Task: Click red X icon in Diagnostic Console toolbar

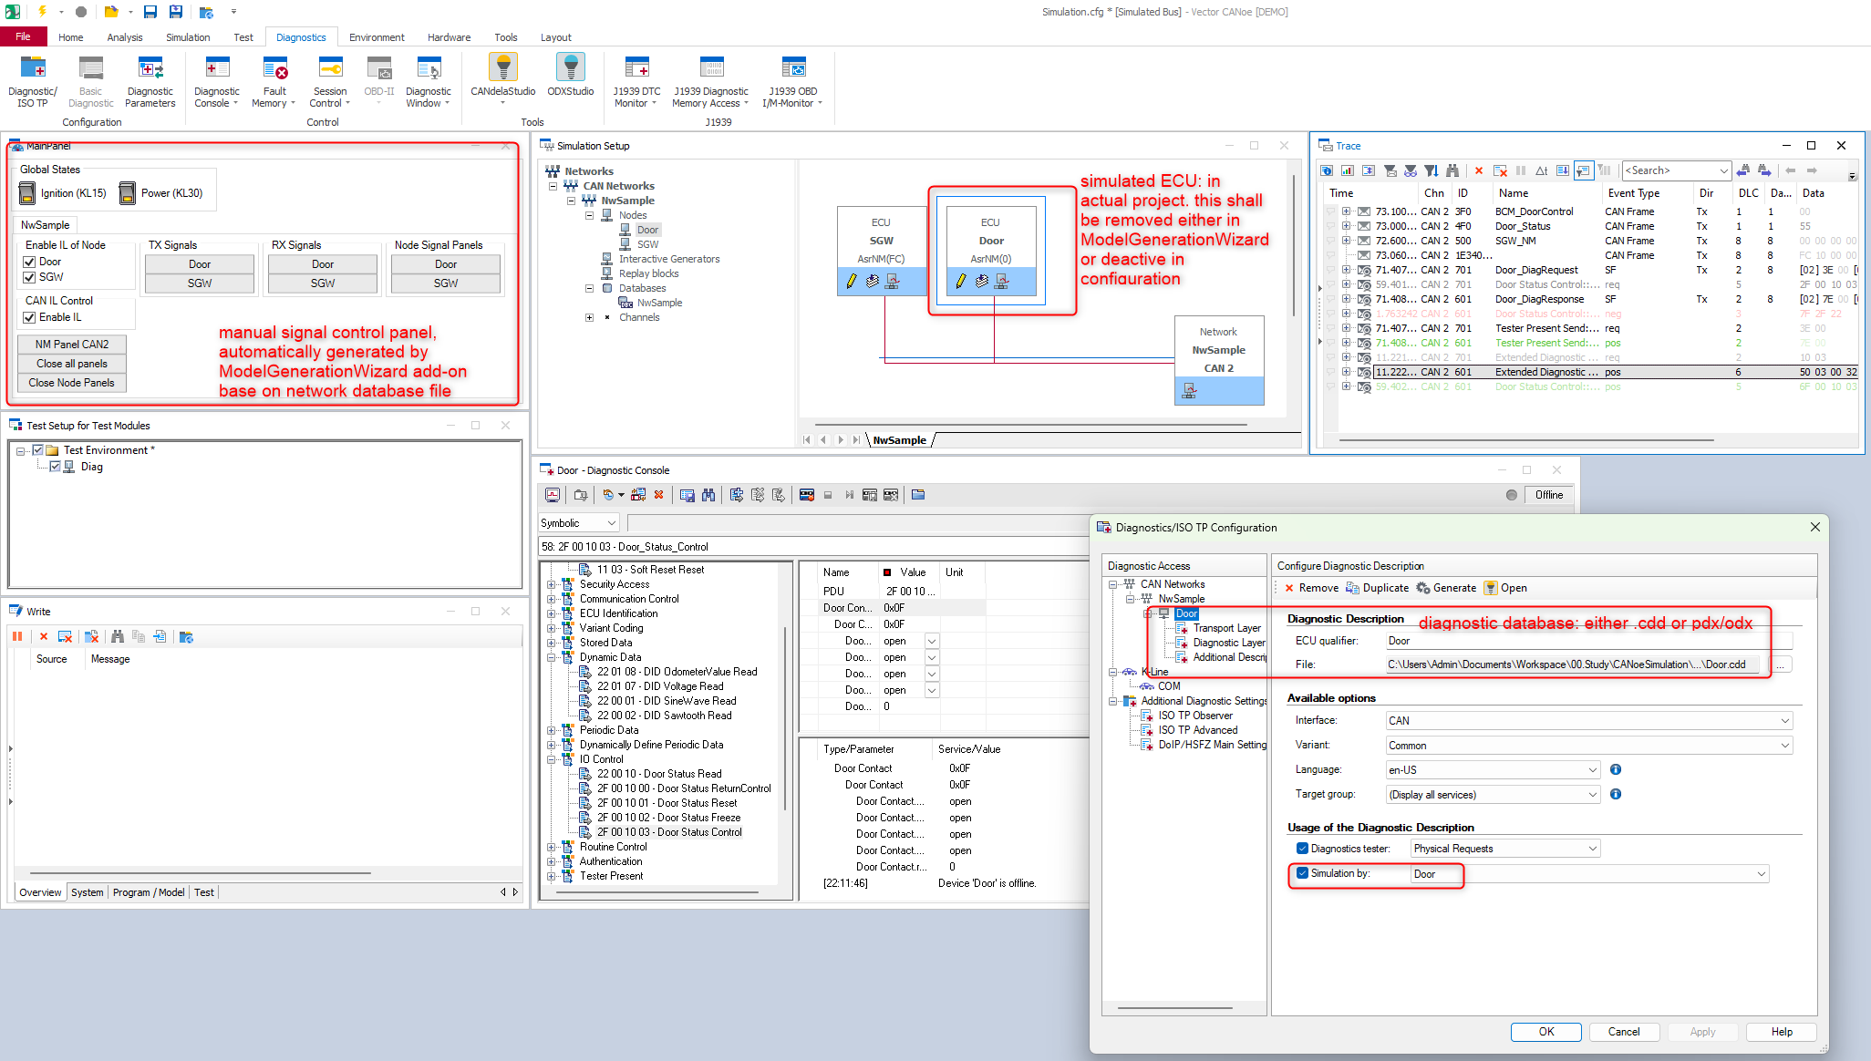Action: [x=658, y=495]
